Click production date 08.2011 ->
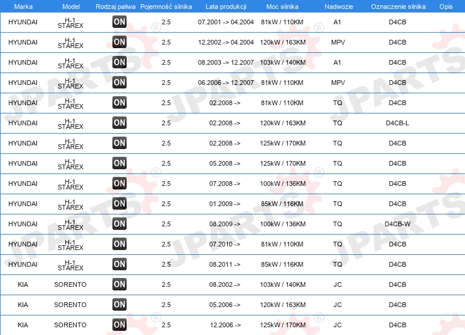Image resolution: width=465 pixels, height=335 pixels. pos(225,264)
